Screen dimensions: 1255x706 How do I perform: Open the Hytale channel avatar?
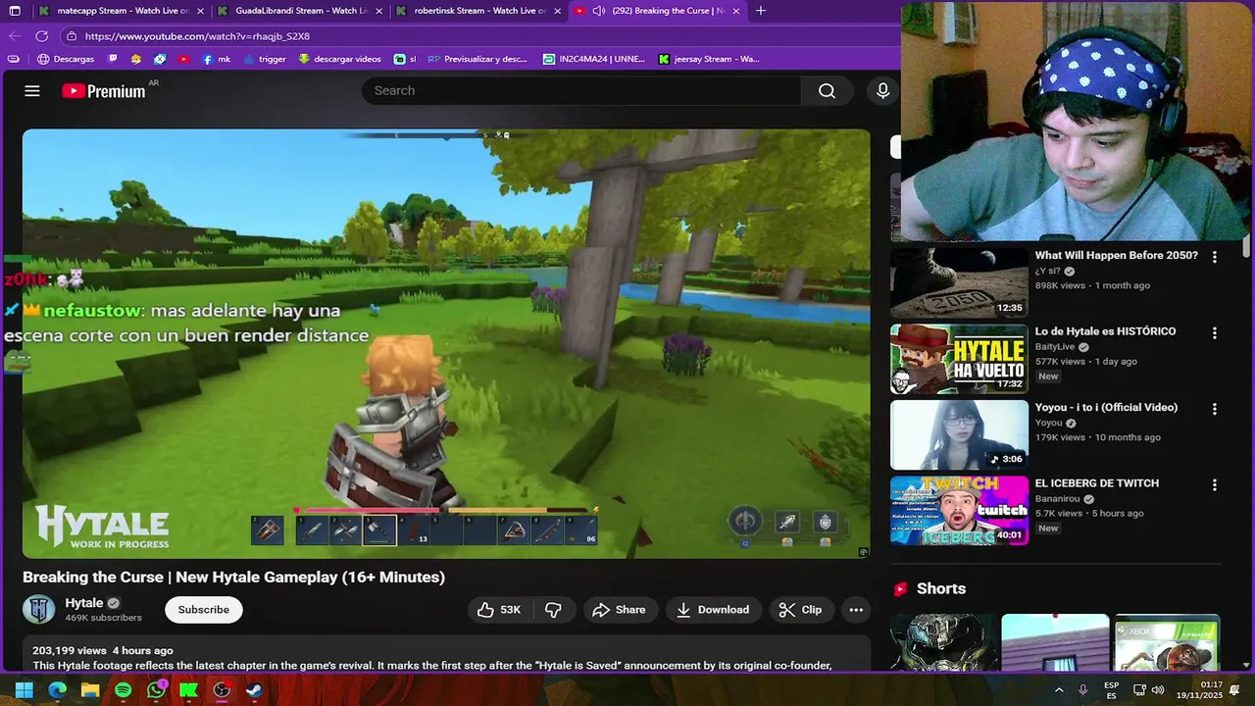39,609
